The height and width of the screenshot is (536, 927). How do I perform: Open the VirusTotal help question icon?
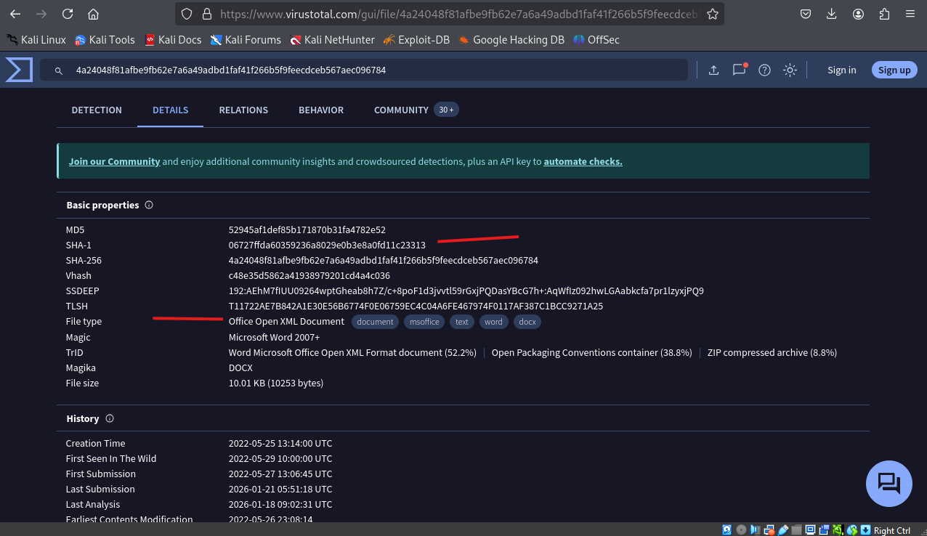click(764, 70)
